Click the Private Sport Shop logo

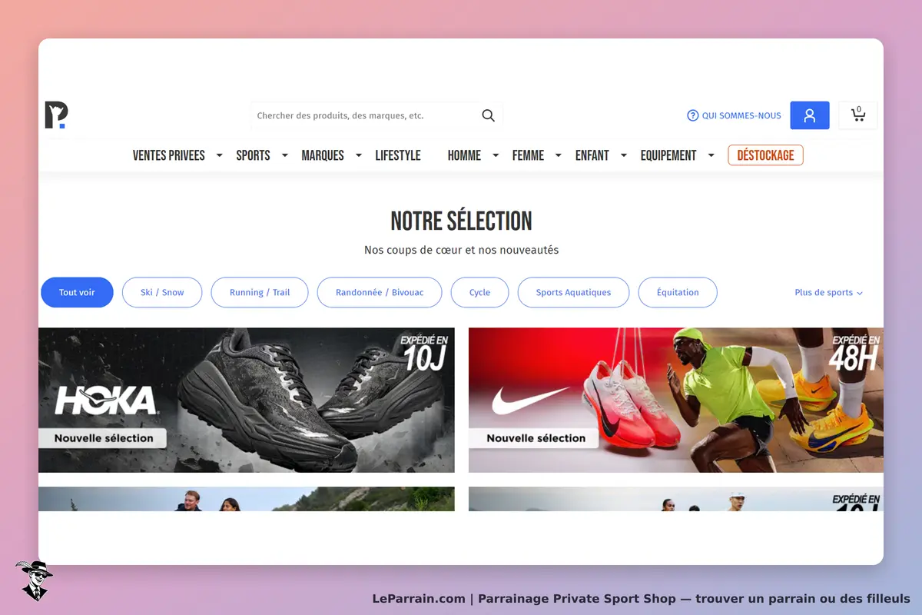tap(56, 115)
